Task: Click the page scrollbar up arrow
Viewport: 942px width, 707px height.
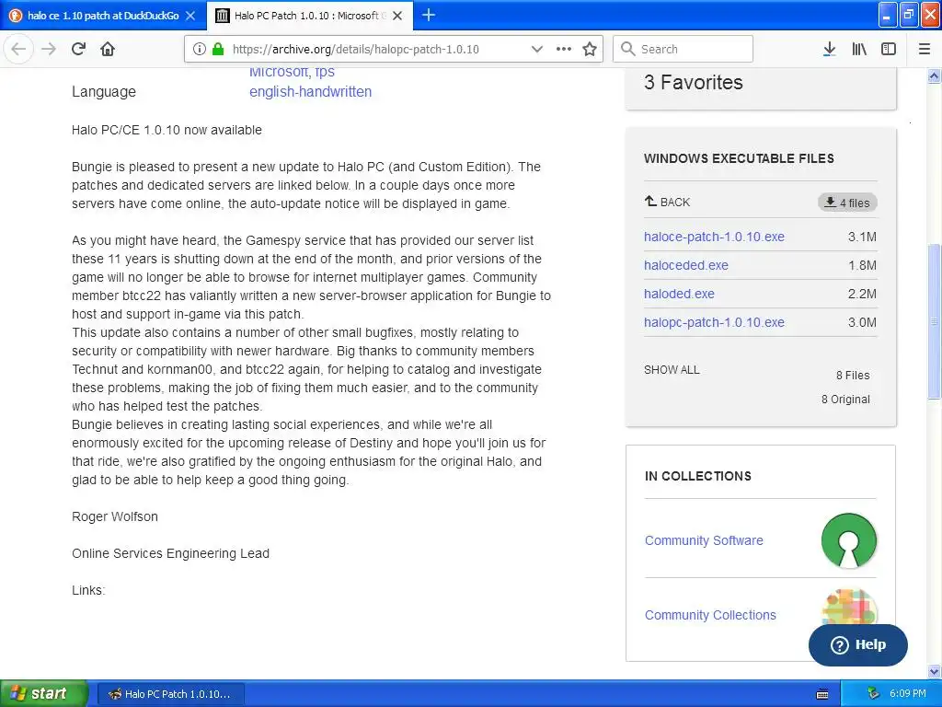Action: click(x=934, y=75)
